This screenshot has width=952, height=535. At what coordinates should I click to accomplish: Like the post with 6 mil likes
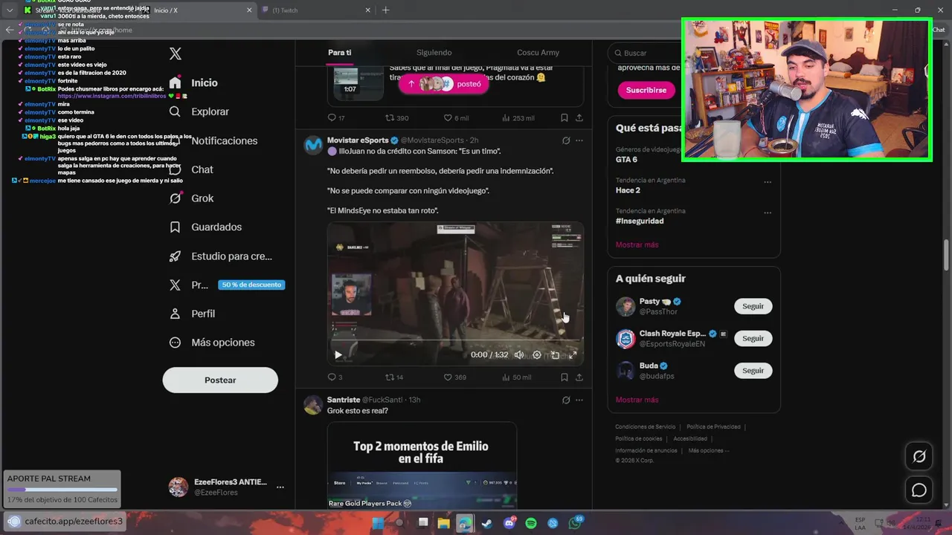(x=456, y=117)
